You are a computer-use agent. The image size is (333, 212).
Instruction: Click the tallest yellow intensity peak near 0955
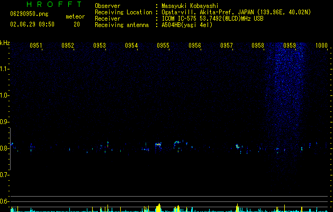[x=158, y=208]
